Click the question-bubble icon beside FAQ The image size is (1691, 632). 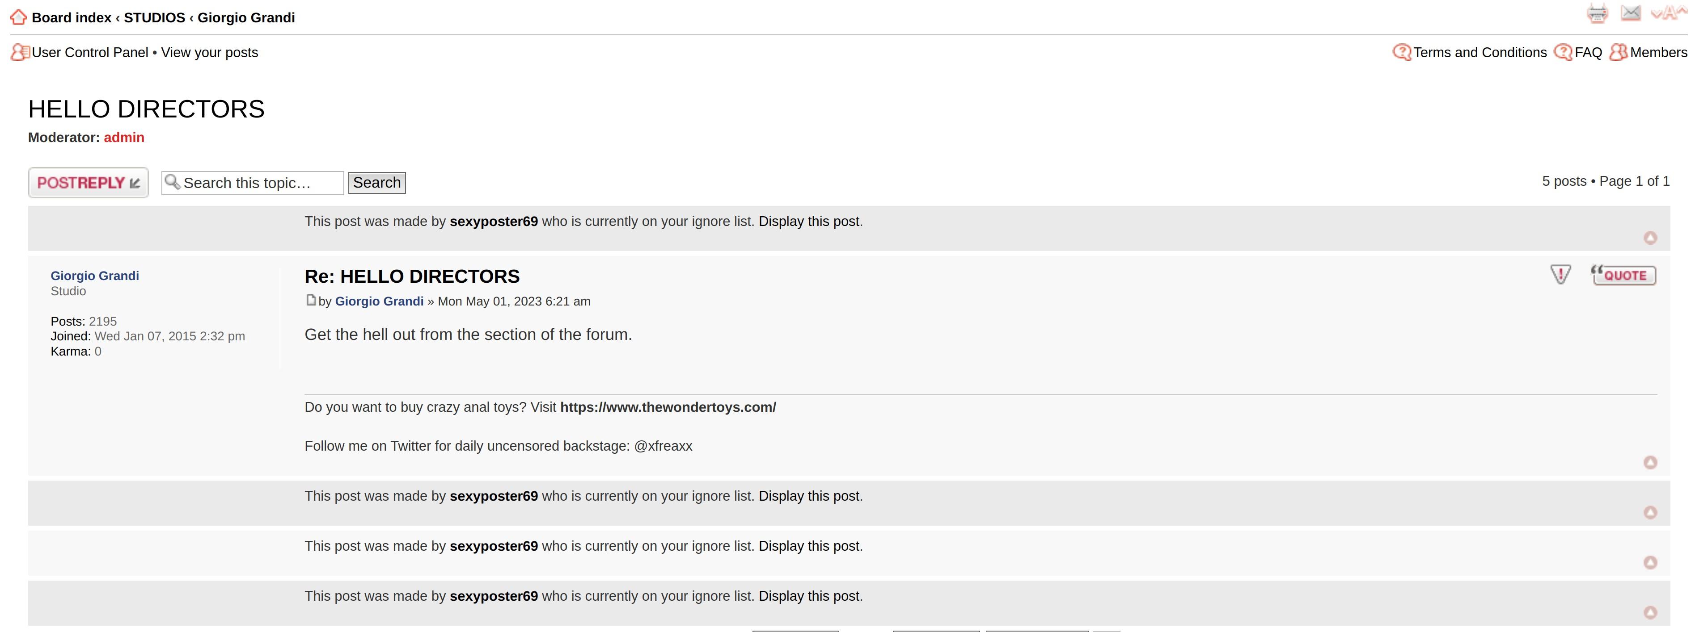[x=1563, y=52]
